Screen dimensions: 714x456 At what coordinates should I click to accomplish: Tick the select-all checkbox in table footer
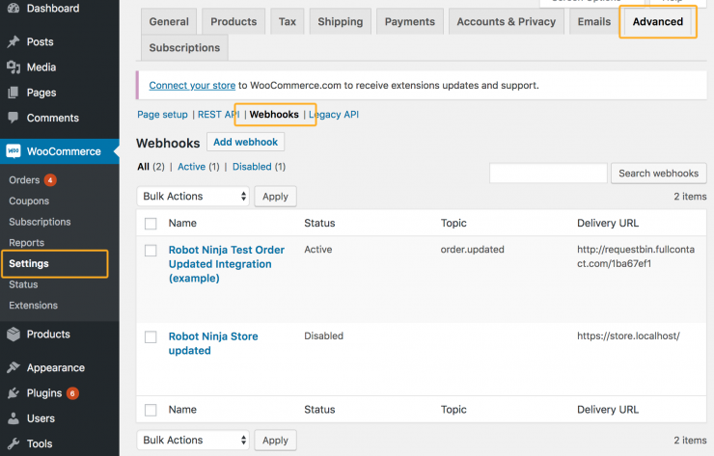(x=151, y=410)
